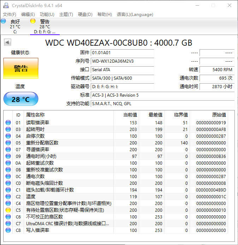Click the previous disk arrow button

coord(7,42)
